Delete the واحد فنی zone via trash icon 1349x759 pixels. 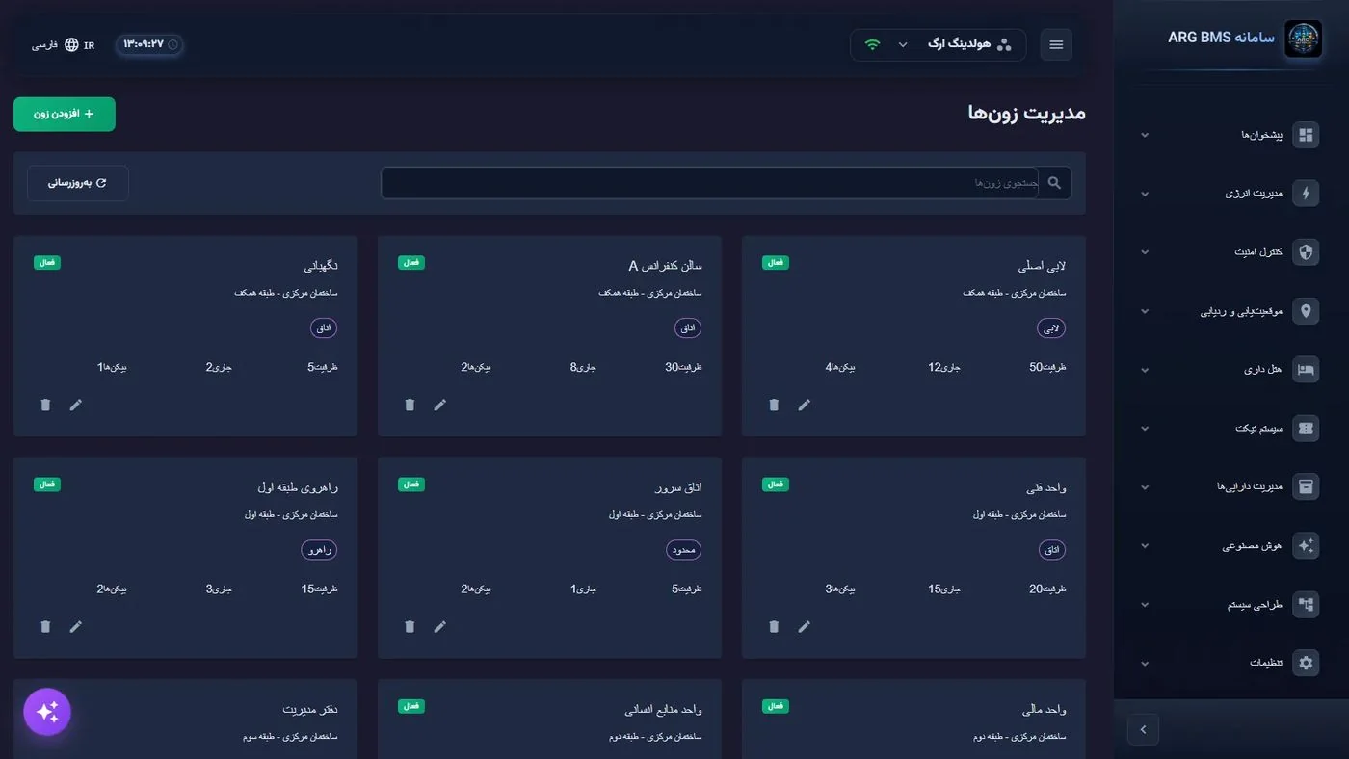tap(774, 626)
